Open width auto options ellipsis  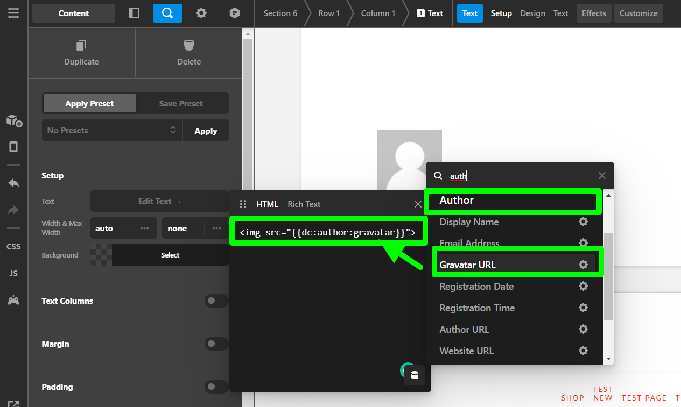(144, 228)
